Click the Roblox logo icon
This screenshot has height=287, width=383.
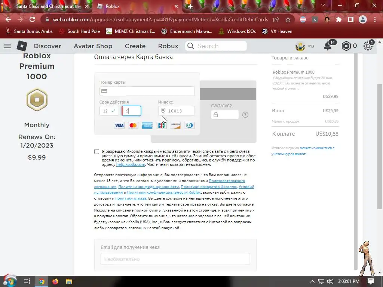tap(22, 46)
